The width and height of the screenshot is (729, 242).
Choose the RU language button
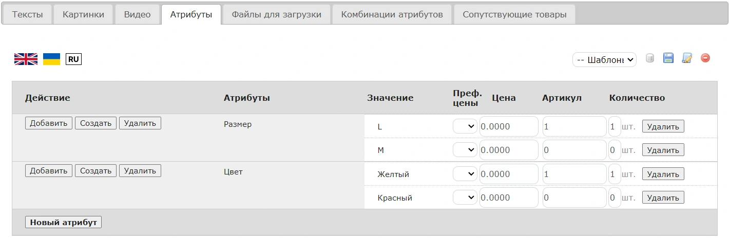click(73, 59)
